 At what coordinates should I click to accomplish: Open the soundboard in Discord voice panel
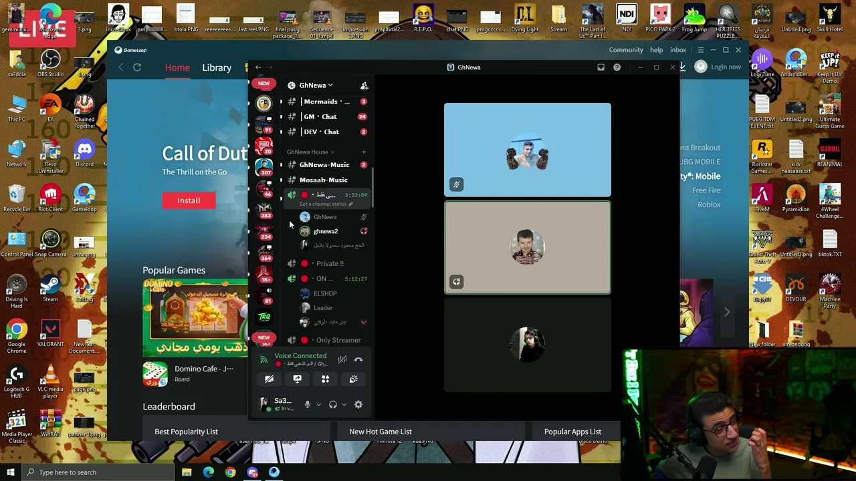tap(353, 379)
